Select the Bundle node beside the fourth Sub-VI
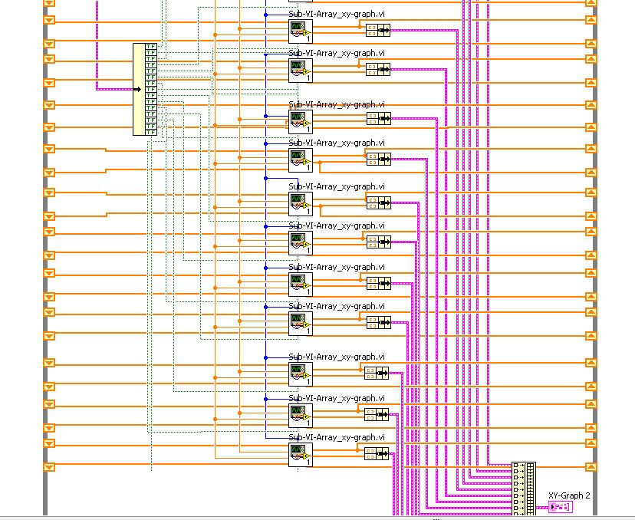The width and height of the screenshot is (635, 520). 379,160
